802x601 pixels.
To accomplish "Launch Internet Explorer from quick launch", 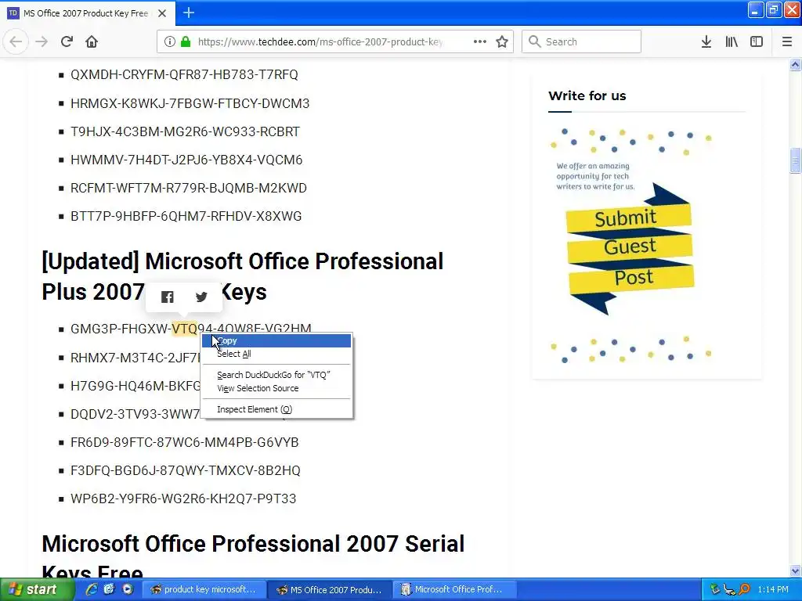I will click(92, 589).
